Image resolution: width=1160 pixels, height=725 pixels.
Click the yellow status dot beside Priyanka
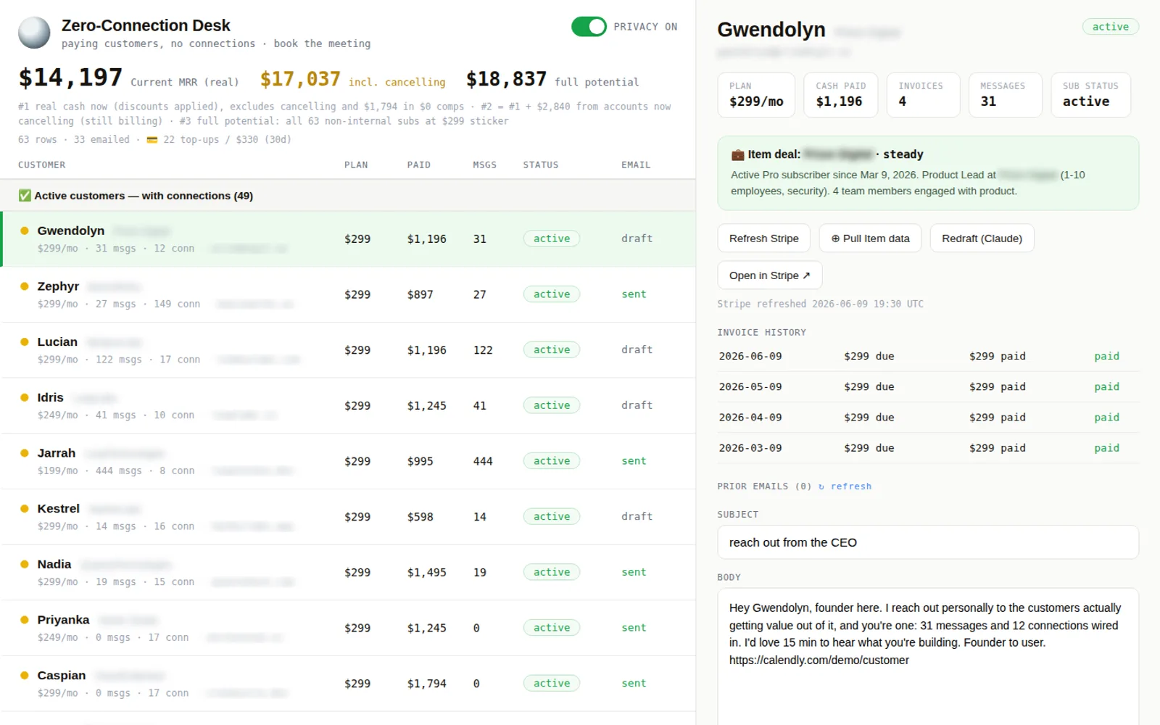point(24,620)
